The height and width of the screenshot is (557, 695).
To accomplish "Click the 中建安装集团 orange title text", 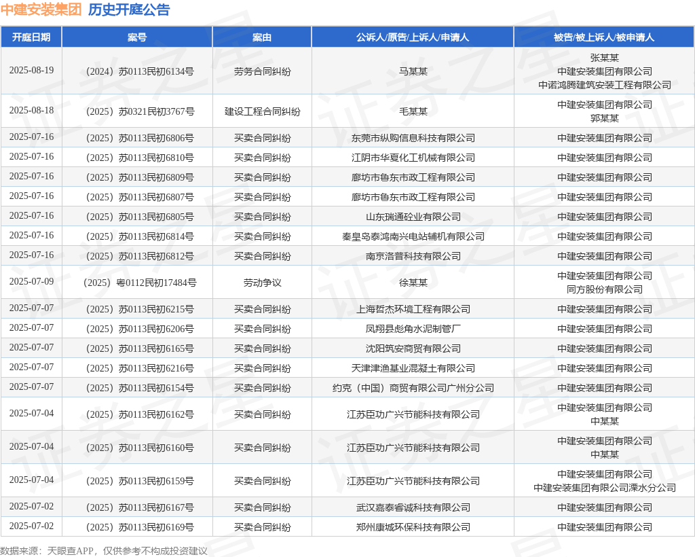I will tap(41, 10).
